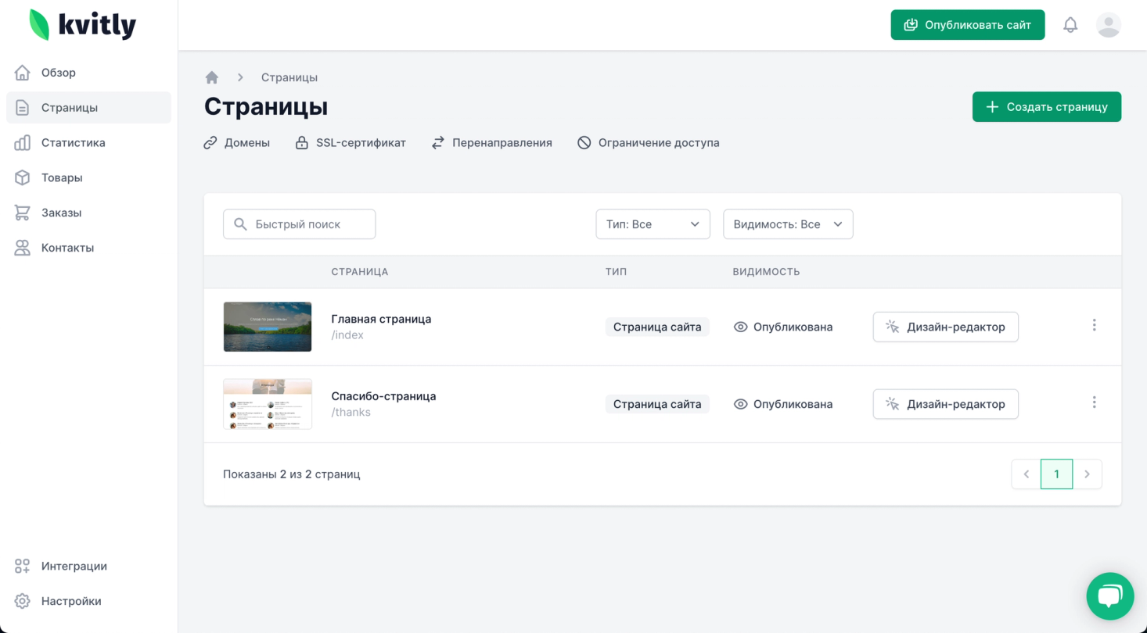Click the Спасибо-страница title
The width and height of the screenshot is (1147, 633).
point(383,396)
